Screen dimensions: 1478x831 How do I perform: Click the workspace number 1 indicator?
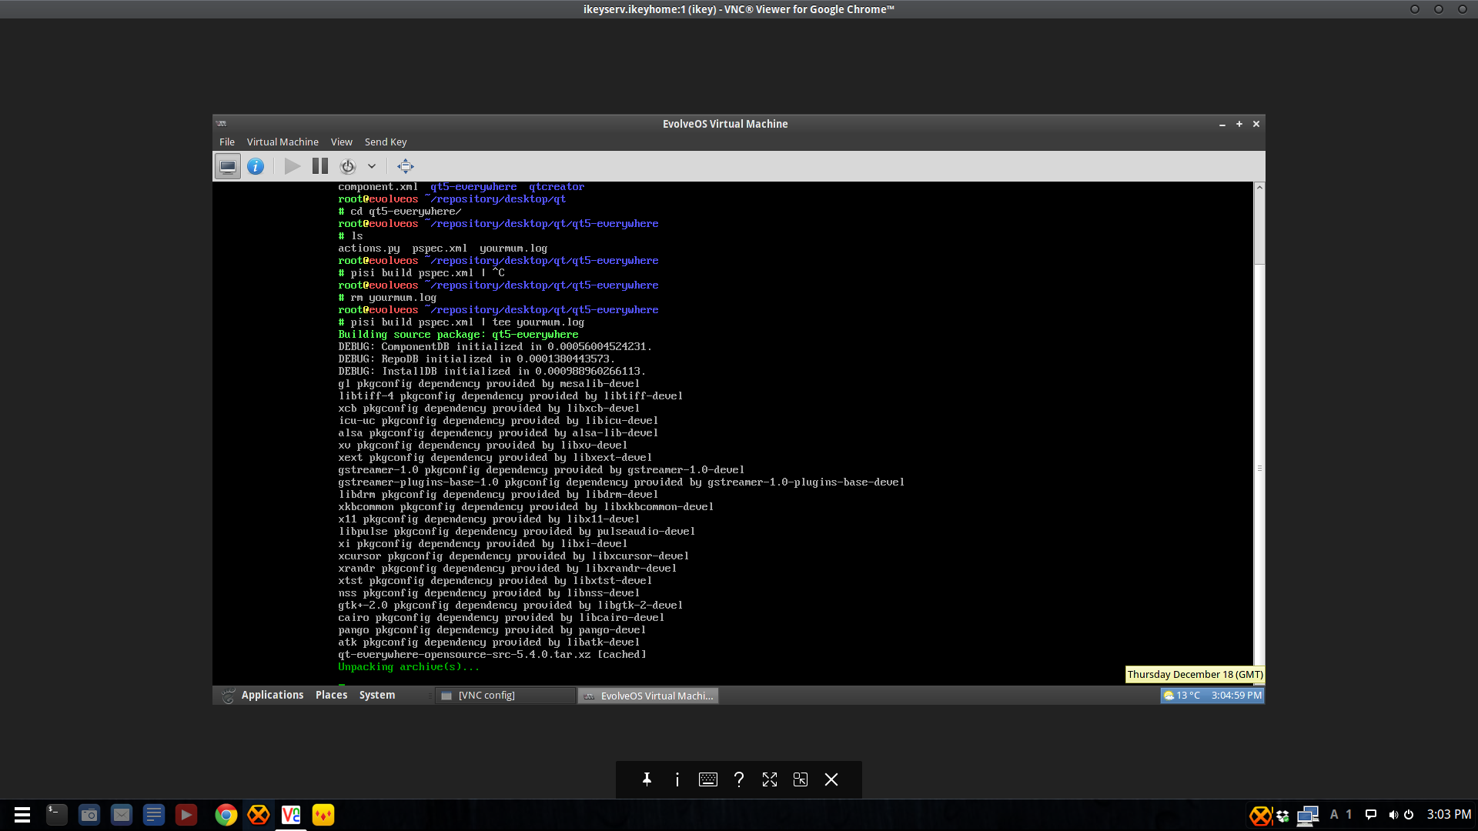pos(1349,814)
